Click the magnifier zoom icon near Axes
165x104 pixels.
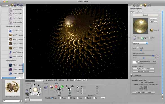click(x=67, y=80)
